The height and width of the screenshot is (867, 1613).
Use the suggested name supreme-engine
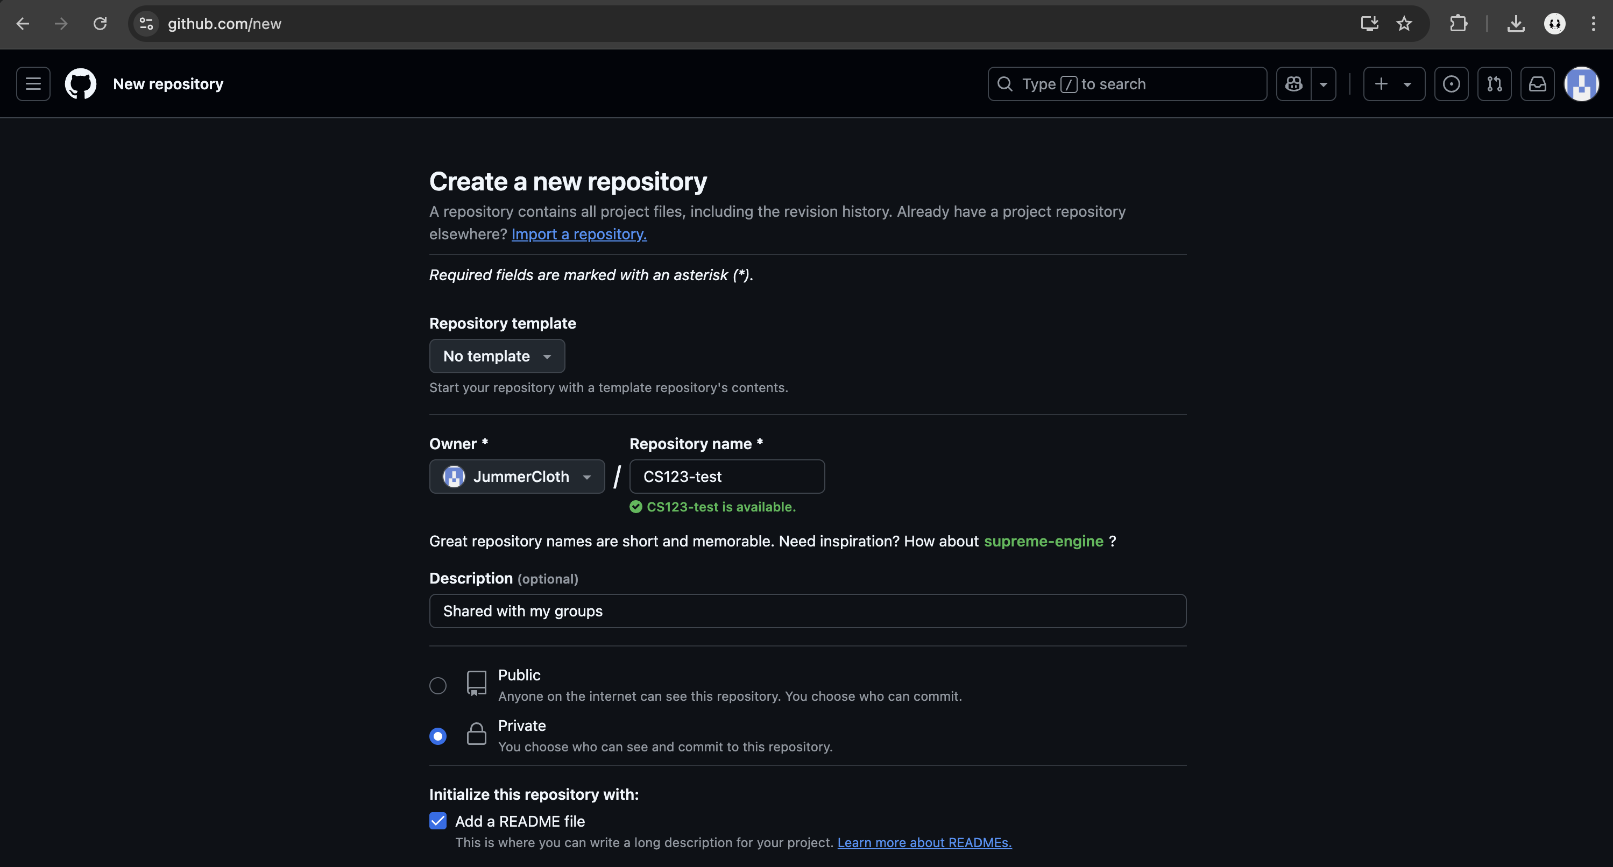pyautogui.click(x=1043, y=542)
